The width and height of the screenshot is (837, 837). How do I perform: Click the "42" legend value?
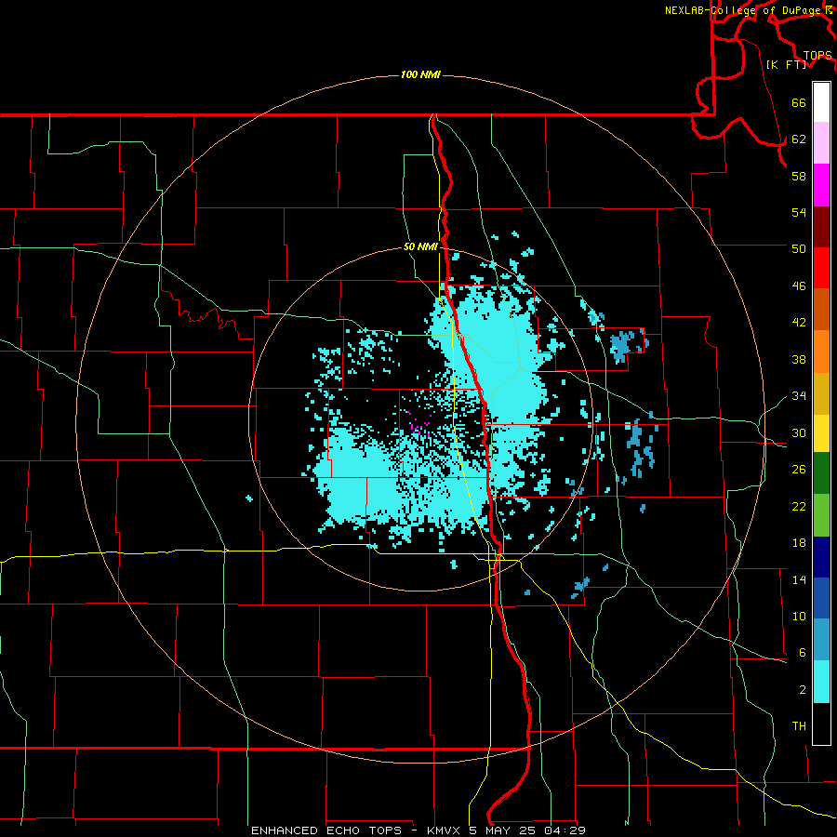(799, 323)
